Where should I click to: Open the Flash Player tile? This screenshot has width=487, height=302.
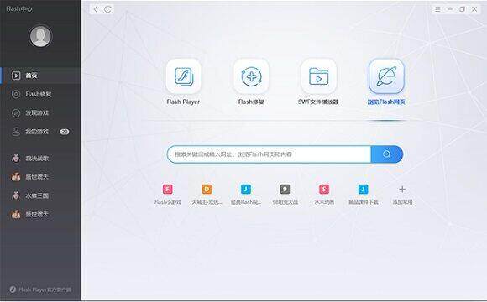pos(183,76)
